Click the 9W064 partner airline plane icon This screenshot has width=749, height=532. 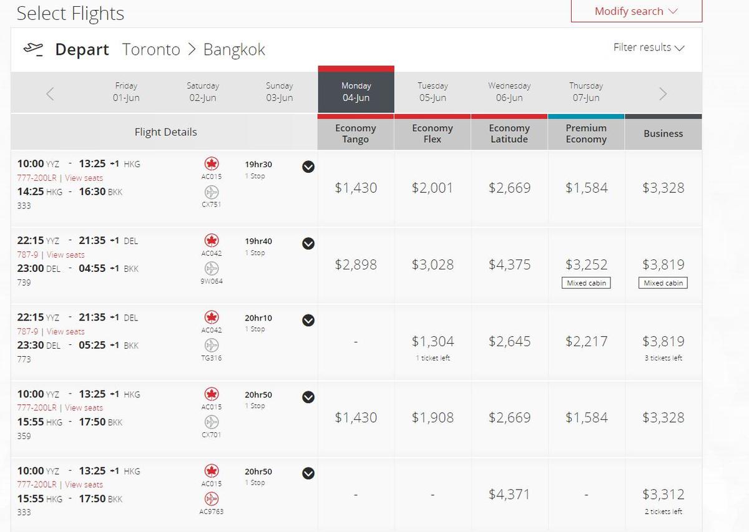pos(212,269)
